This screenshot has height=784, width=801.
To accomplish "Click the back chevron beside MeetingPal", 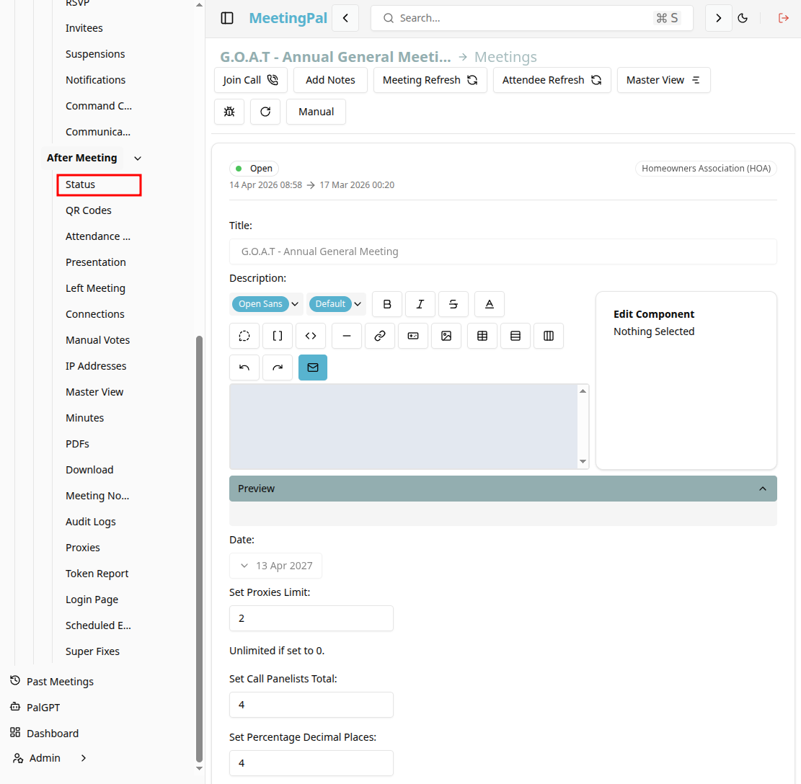I will point(345,19).
